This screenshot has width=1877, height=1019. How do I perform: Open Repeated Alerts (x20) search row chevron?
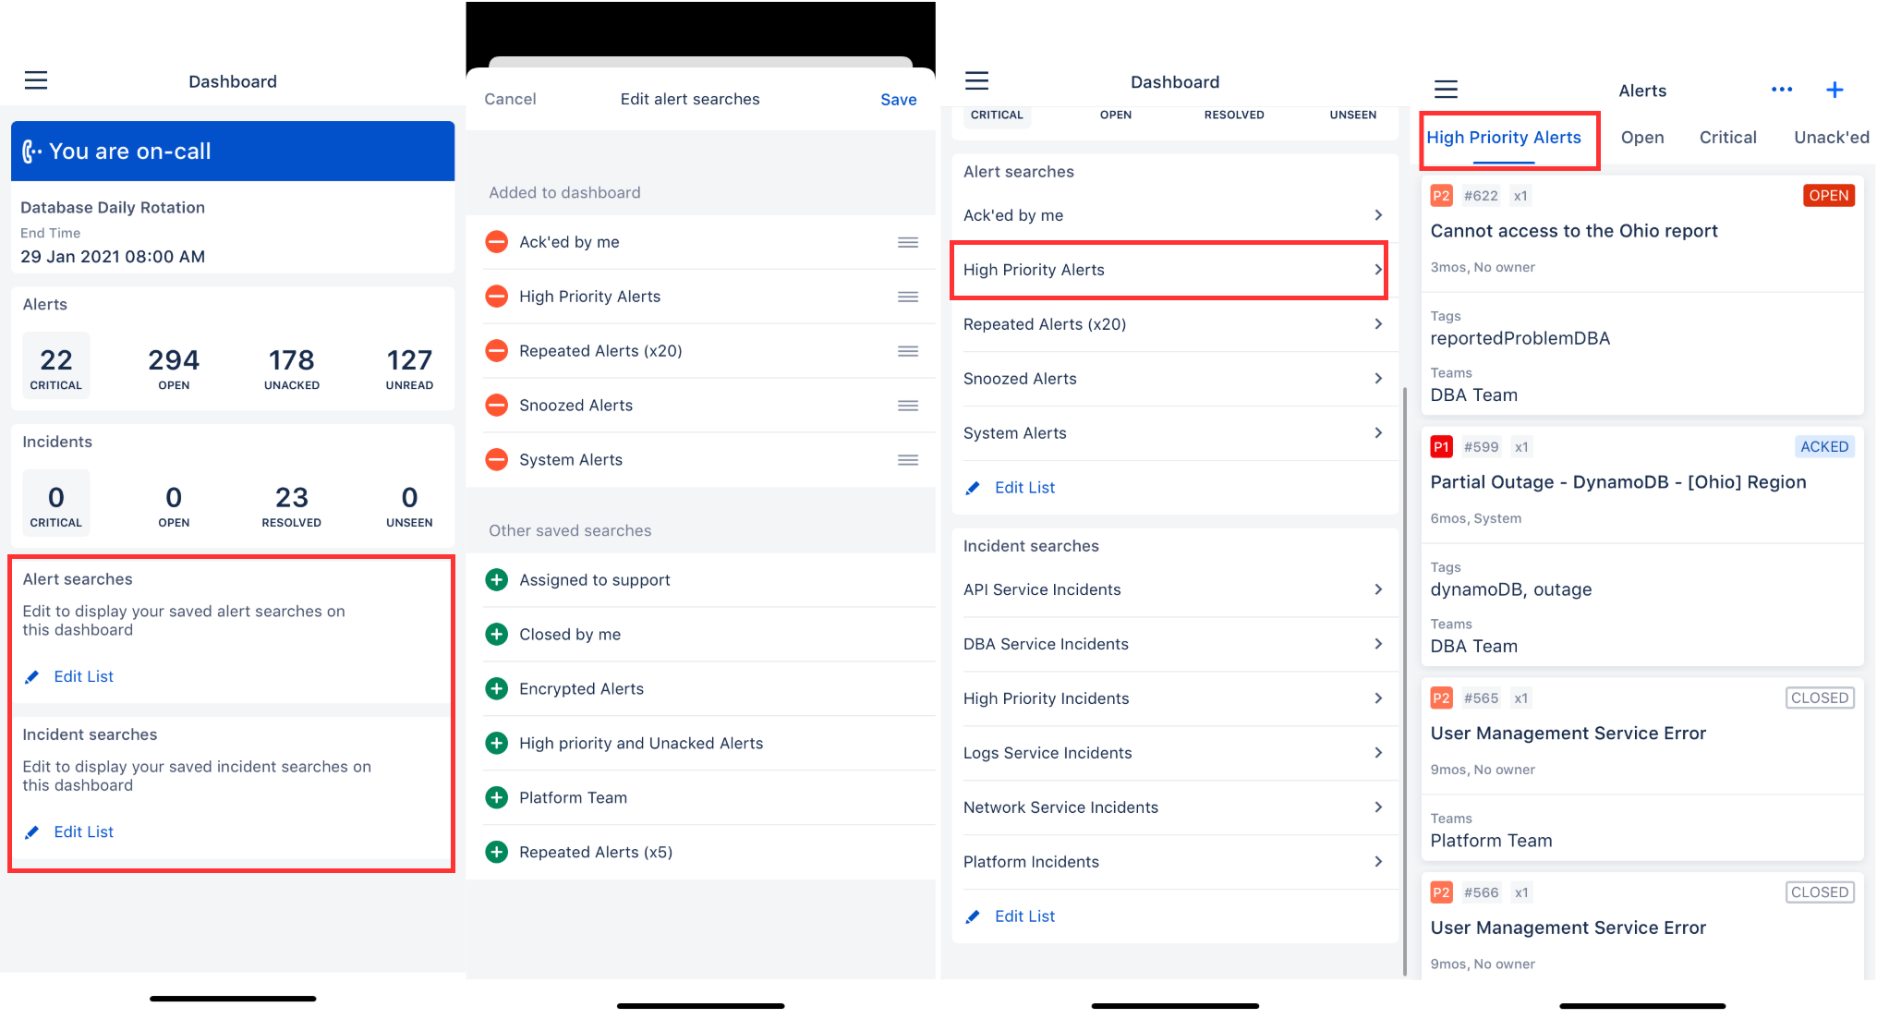(1378, 324)
